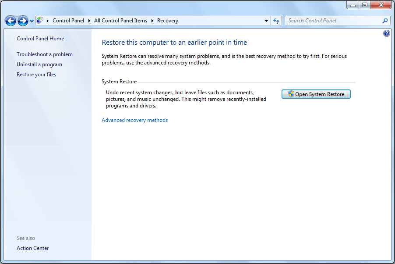Go to Control Panel Home
395x264 pixels.
(x=40, y=38)
